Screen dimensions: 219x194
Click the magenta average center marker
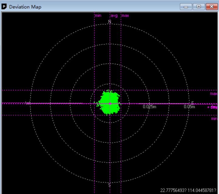tap(110, 103)
